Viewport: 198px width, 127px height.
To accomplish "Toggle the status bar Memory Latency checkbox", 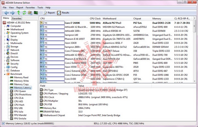I will tap(3, 123).
